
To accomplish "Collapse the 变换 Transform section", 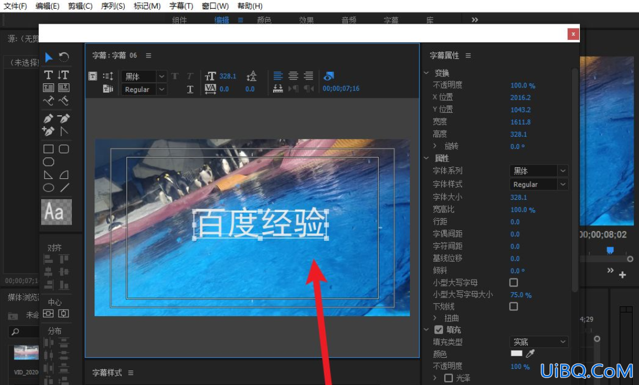I will pos(426,73).
